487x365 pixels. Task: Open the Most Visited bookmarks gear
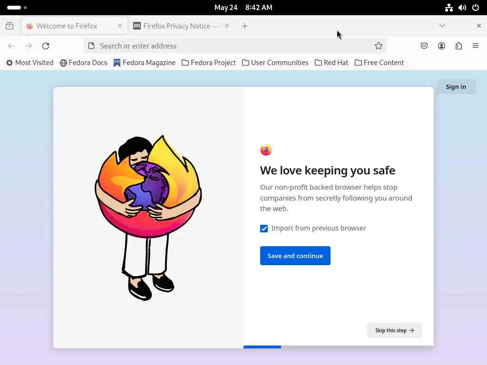(x=30, y=63)
